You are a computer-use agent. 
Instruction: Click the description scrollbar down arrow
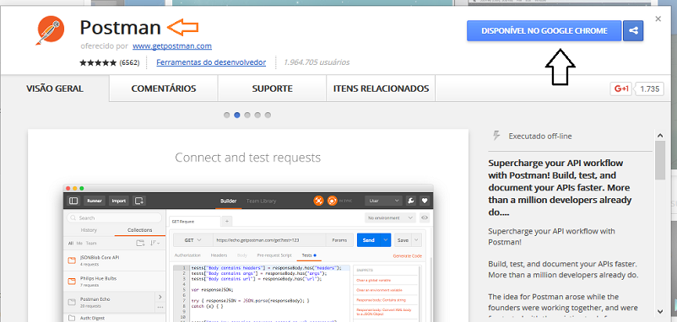tap(660, 311)
